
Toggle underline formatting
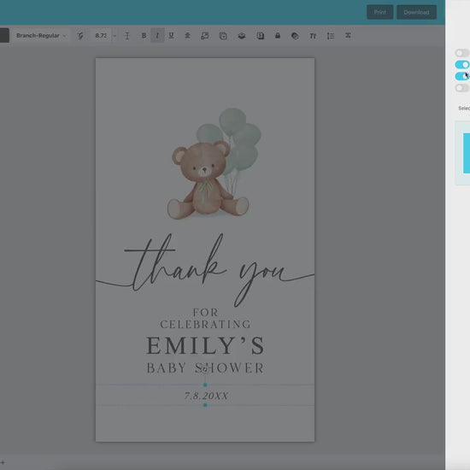[171, 36]
